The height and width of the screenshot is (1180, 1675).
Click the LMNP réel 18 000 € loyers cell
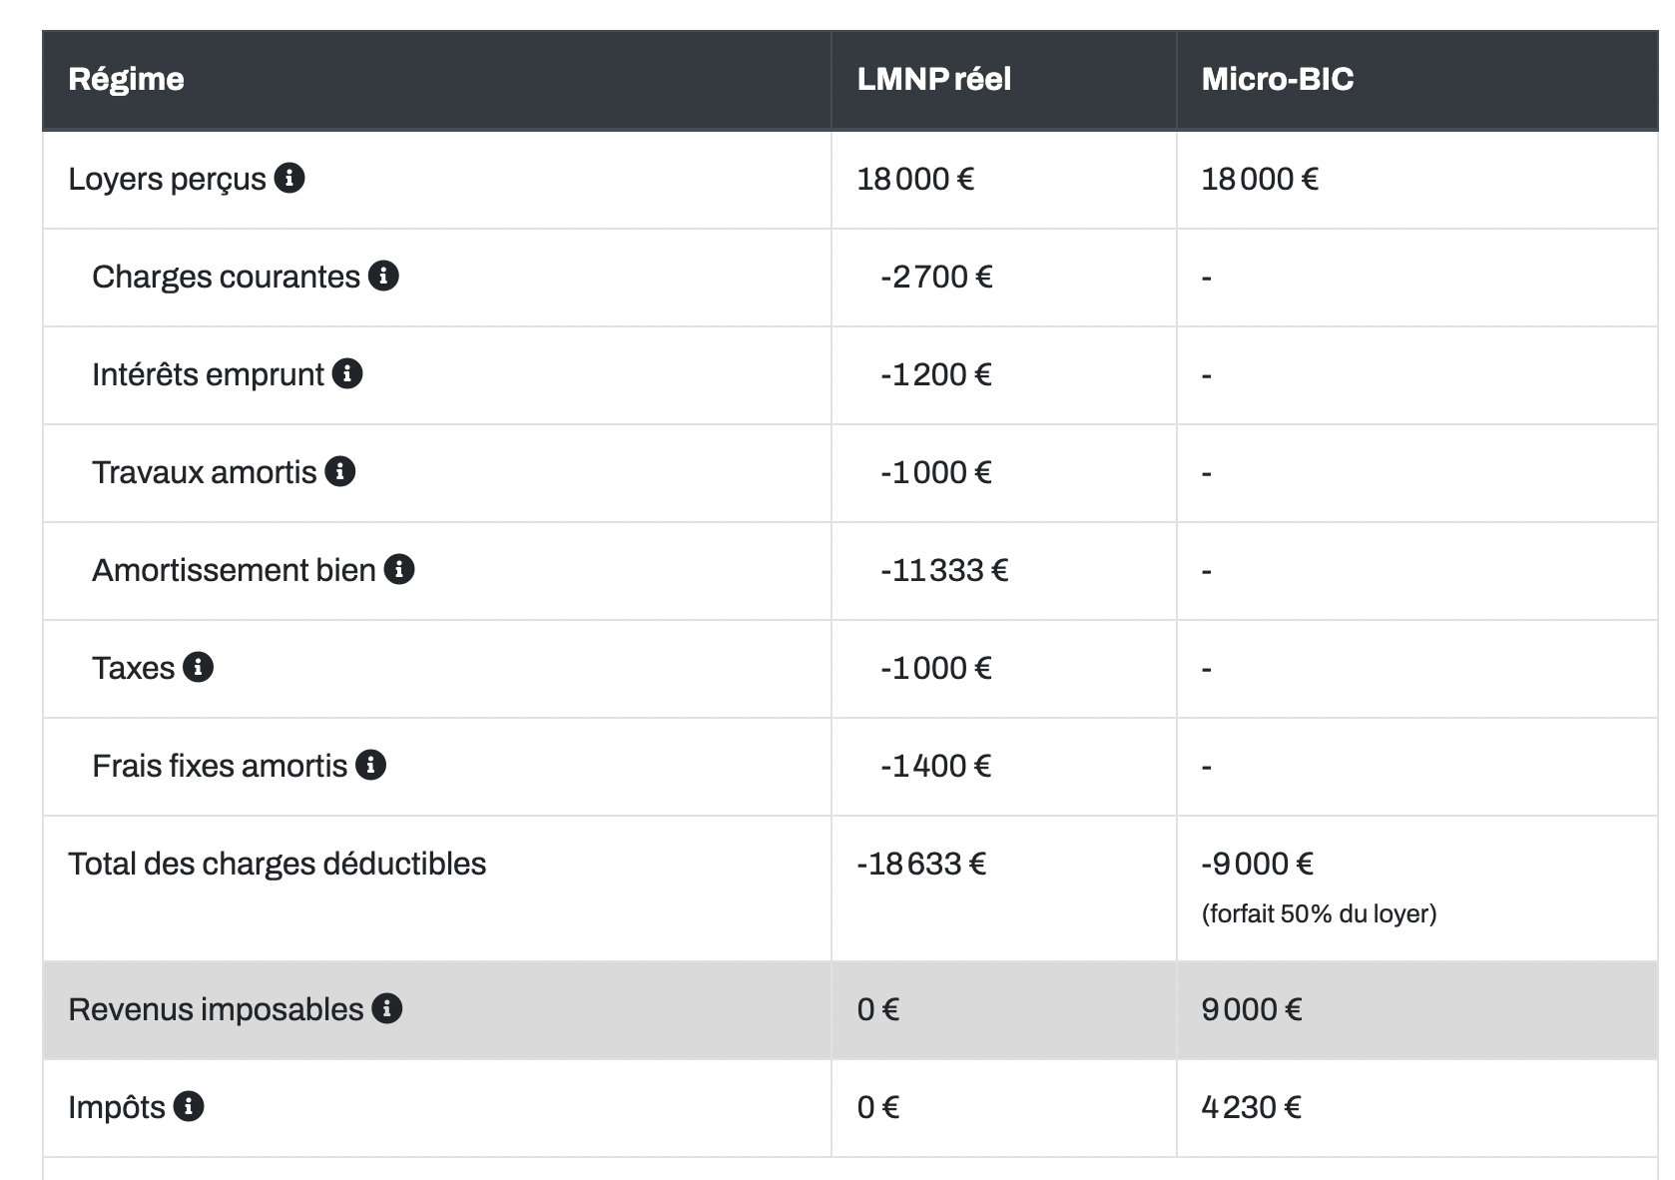tap(915, 179)
